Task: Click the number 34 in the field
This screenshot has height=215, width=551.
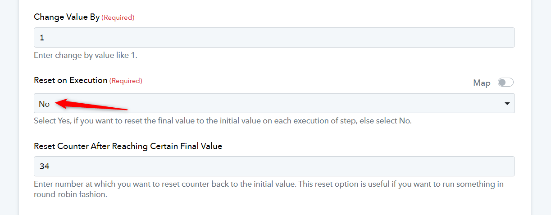Action: tap(44, 167)
